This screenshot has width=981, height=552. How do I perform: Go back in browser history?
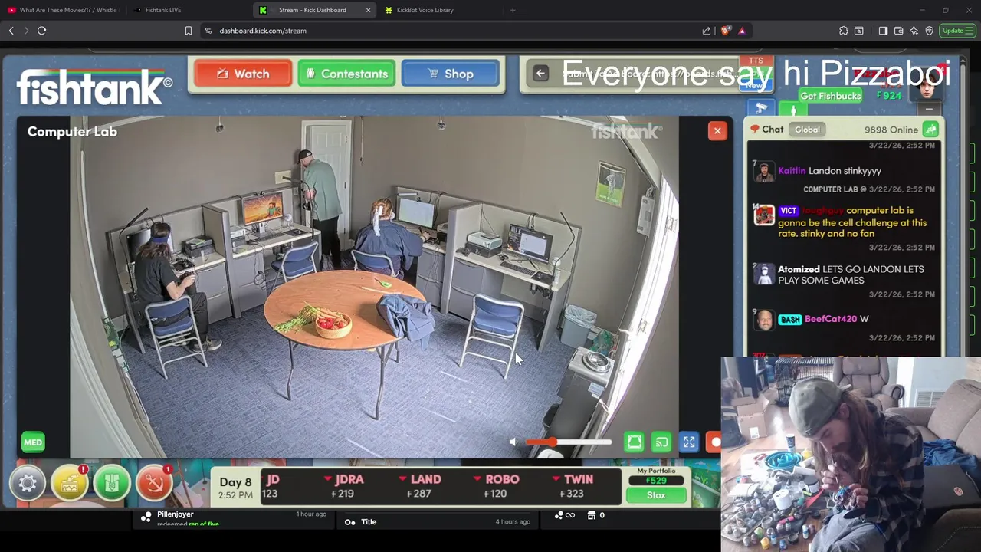tap(11, 31)
